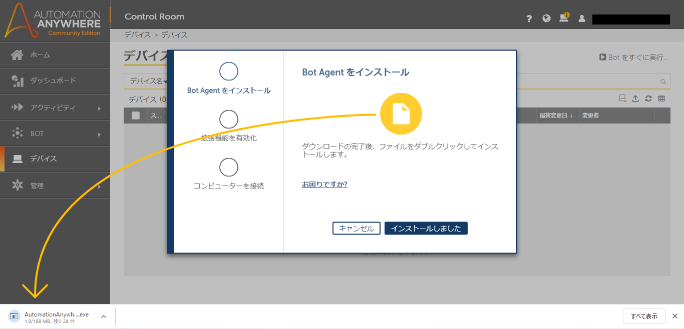Image resolution: width=684 pixels, height=329 pixels.
Task: Open the download item options chevron
Action: click(103, 316)
